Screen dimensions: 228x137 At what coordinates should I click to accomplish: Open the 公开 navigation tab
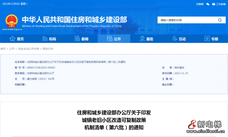click(x=114, y=39)
